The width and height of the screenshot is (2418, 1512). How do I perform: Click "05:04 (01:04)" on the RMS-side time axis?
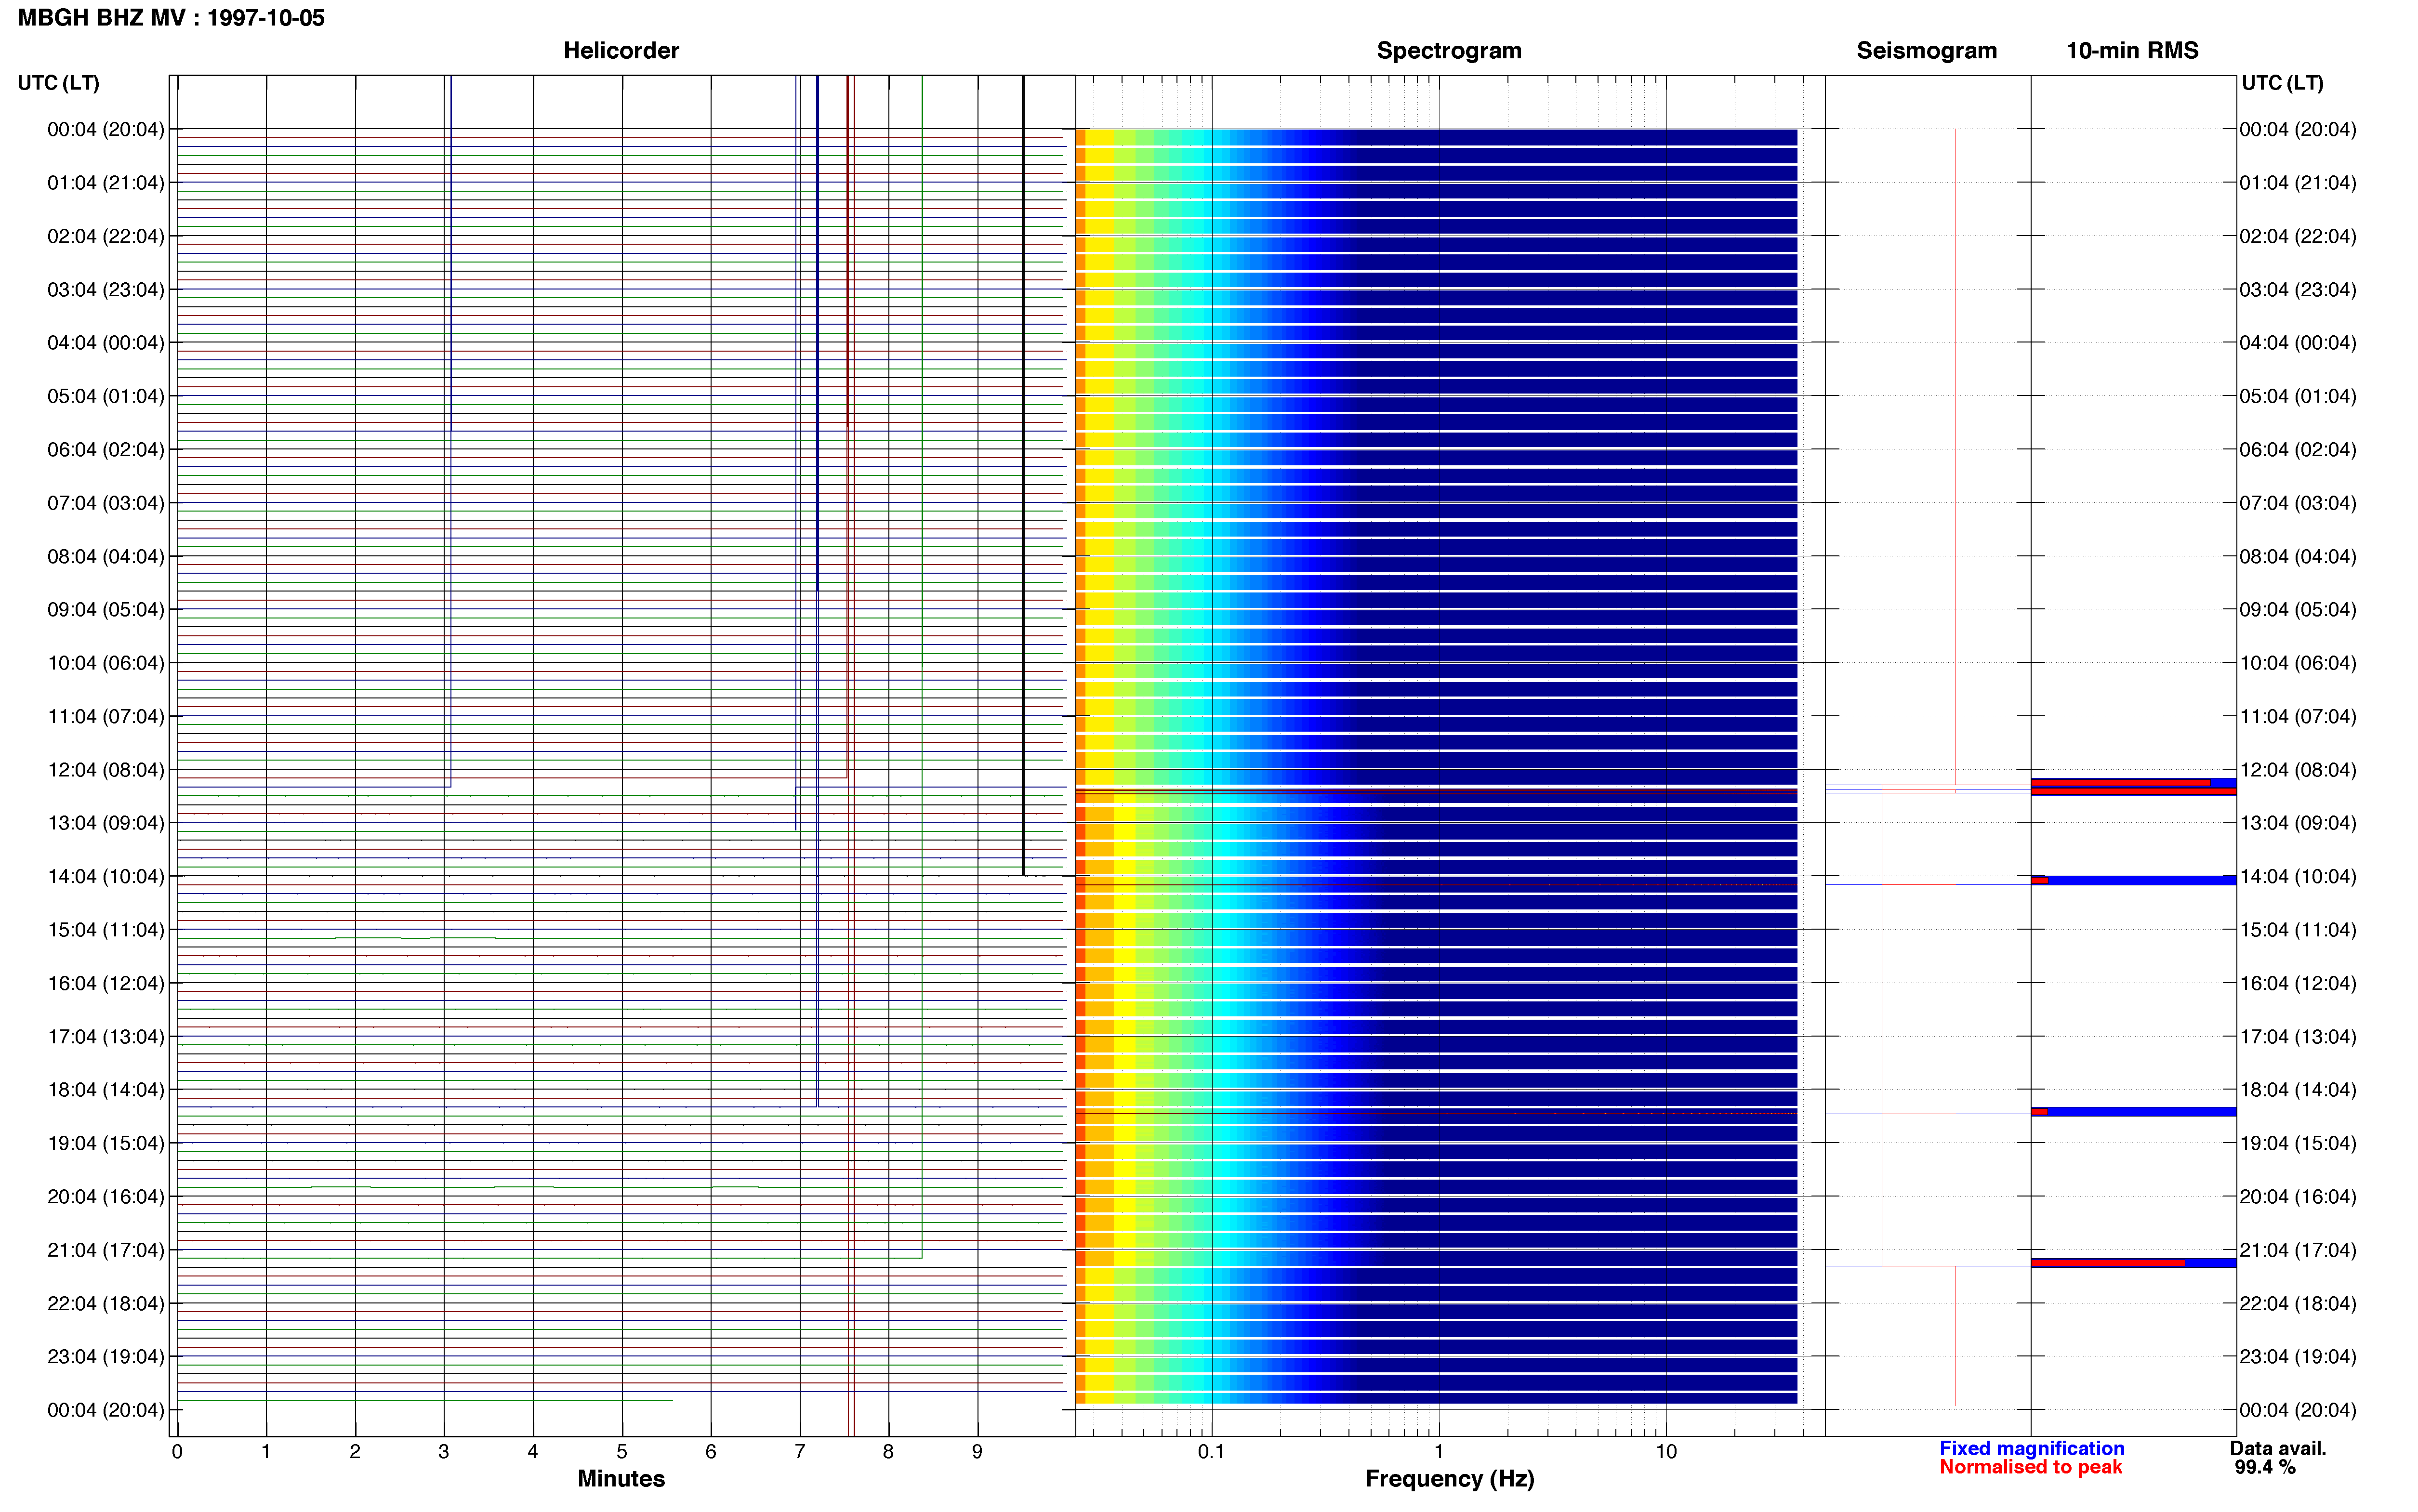click(x=2298, y=396)
